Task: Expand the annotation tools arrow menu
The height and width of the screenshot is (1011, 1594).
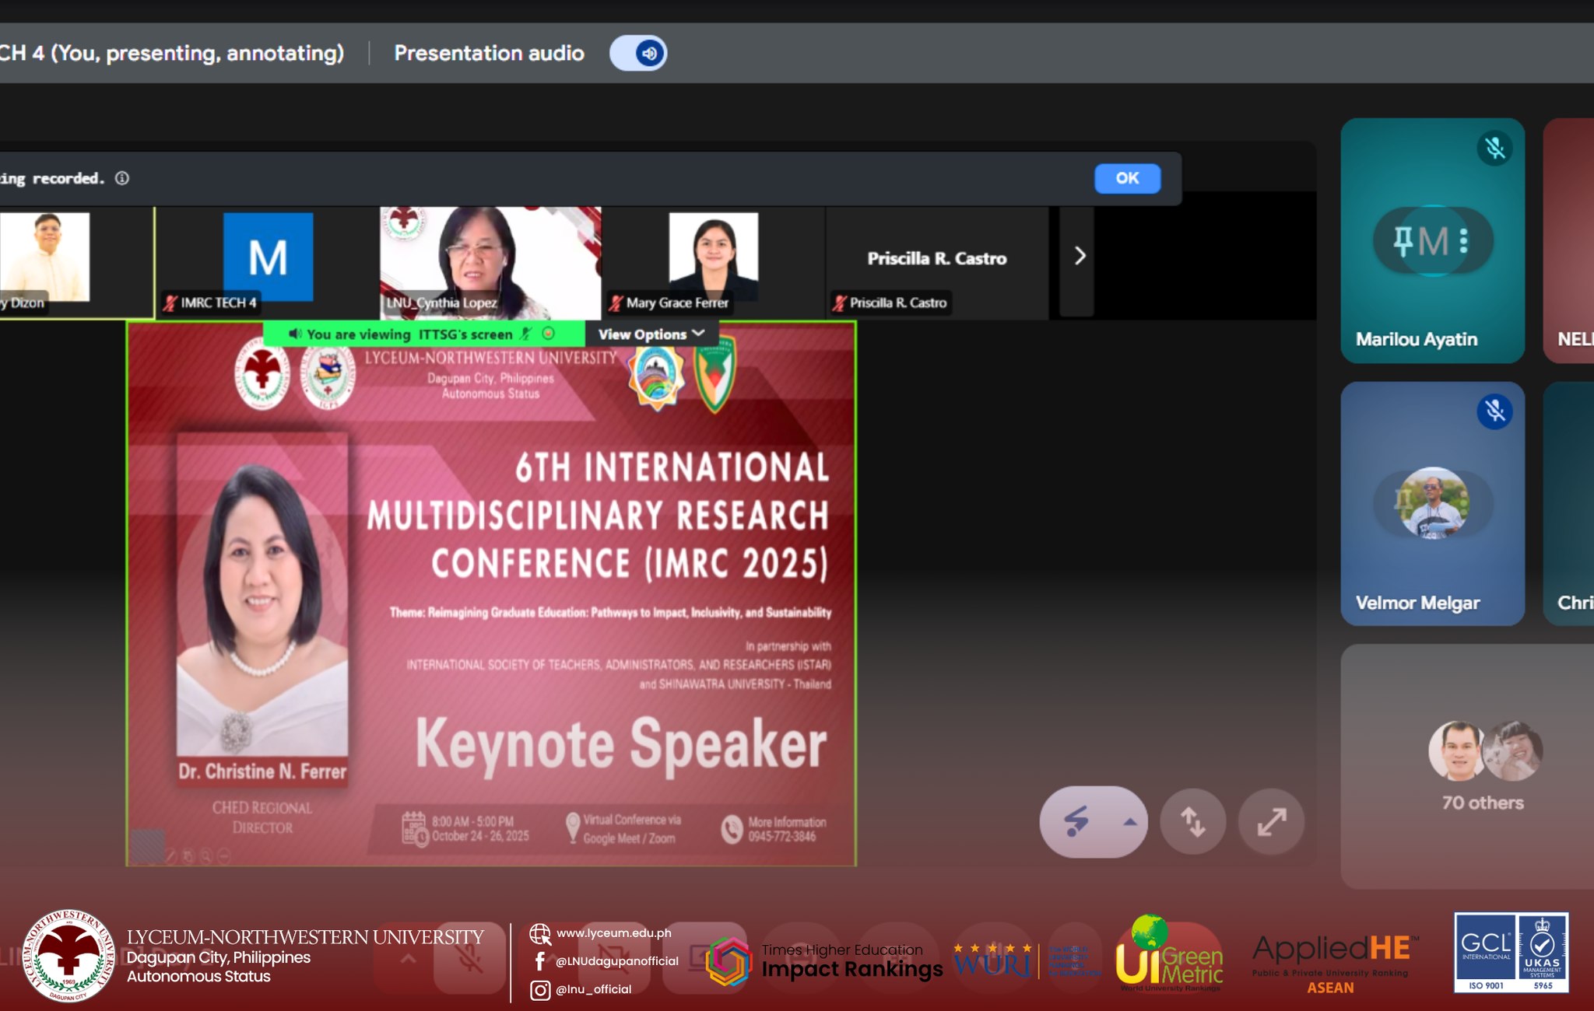Action: [1130, 821]
